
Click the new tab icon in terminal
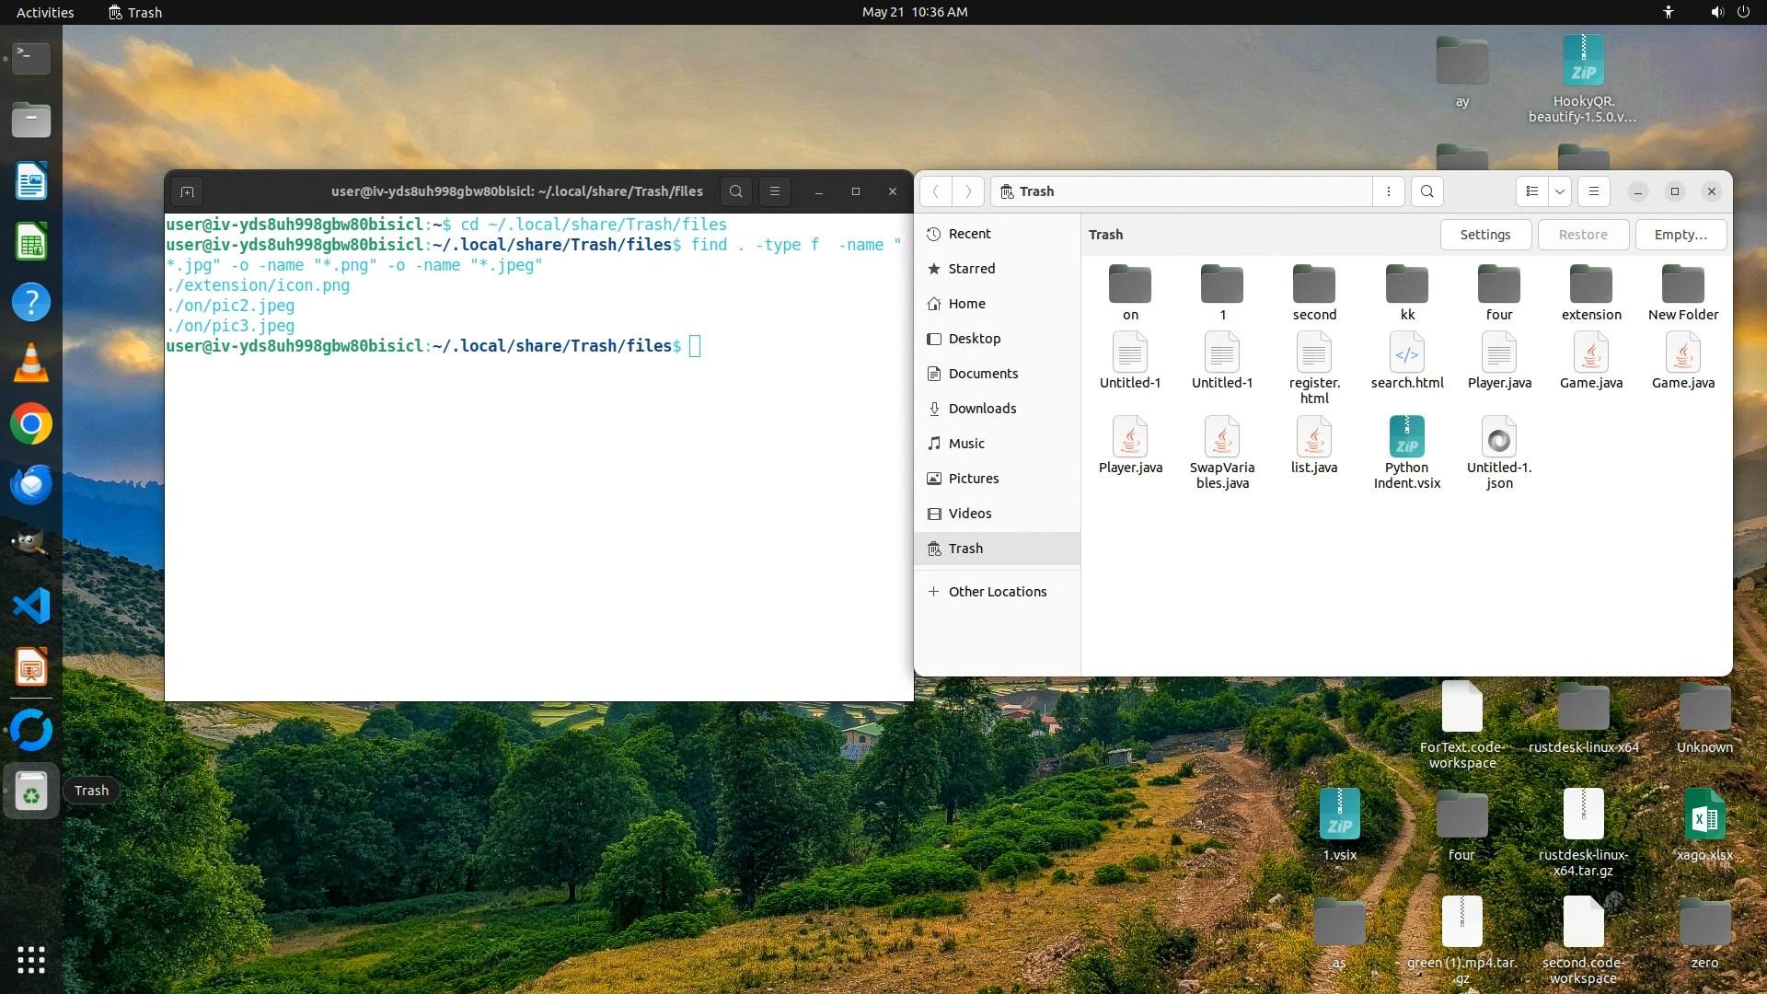[187, 191]
